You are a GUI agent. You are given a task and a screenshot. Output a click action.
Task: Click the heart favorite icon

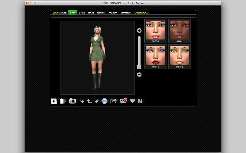[x=133, y=101]
